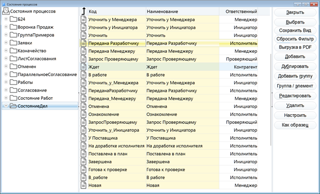Expand the Казначейство tree node

click(6, 50)
